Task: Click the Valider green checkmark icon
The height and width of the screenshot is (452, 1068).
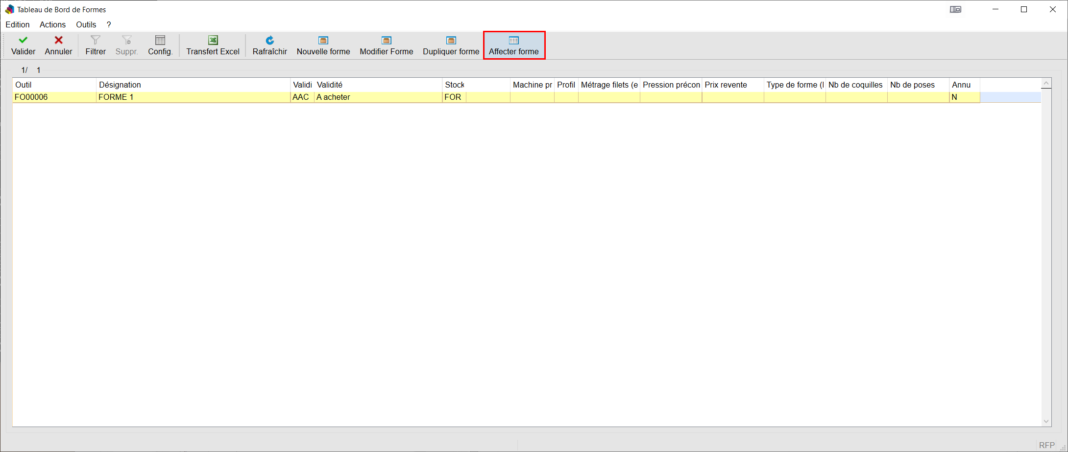Action: coord(23,40)
